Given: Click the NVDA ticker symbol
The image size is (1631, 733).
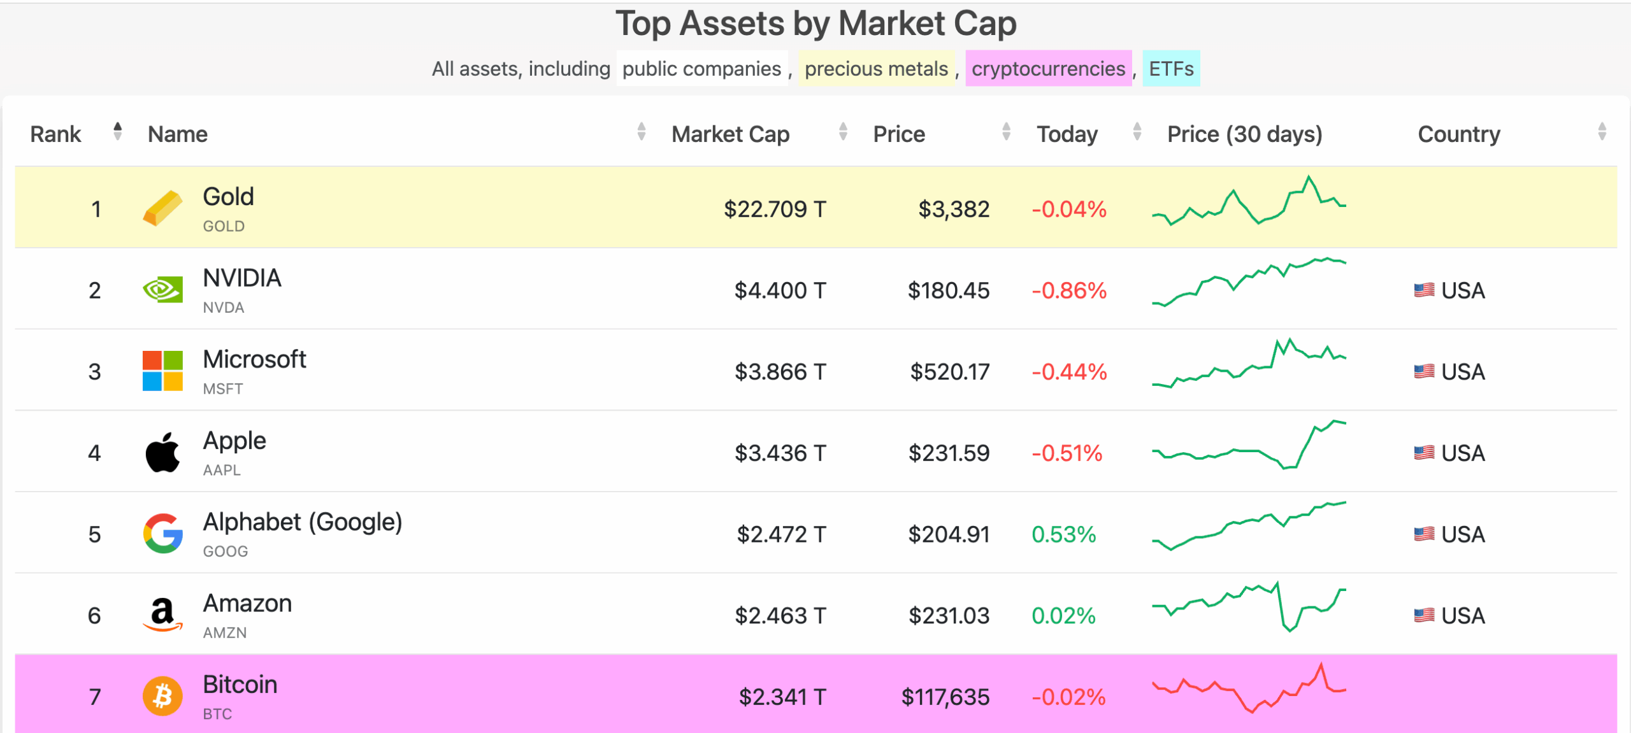Looking at the screenshot, I should (224, 308).
